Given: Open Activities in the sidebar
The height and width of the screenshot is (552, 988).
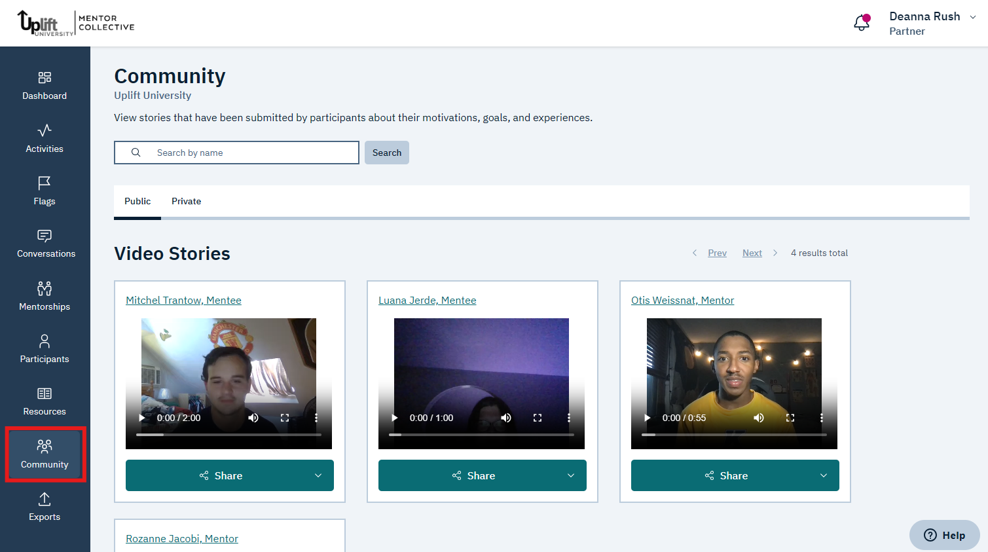Looking at the screenshot, I should 45,139.
